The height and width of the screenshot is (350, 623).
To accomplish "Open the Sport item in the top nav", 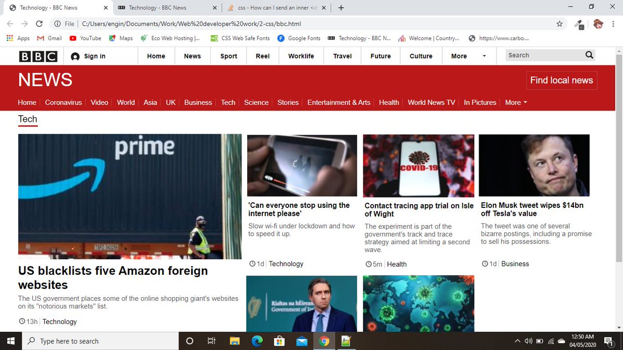I will tap(228, 56).
